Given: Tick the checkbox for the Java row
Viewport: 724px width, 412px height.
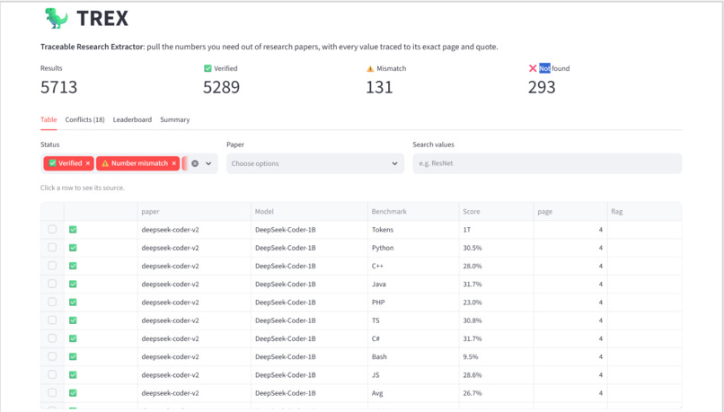Looking at the screenshot, I should [52, 284].
